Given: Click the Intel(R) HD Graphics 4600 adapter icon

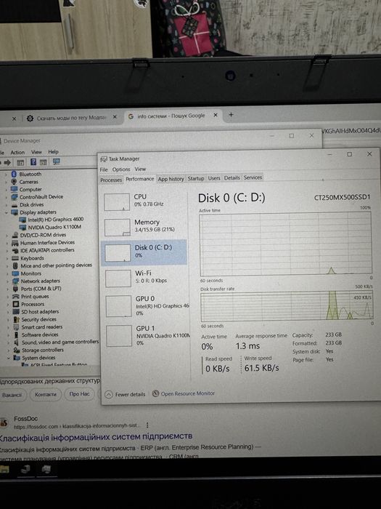Looking at the screenshot, I should tap(22, 220).
